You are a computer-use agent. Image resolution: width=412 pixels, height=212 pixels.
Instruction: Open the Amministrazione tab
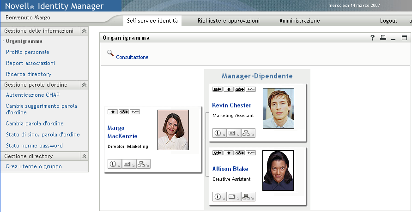pyautogui.click(x=300, y=21)
